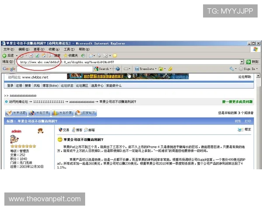Click the Forward arrow in the IE toolbar
Screen dimensions: 262x210
[22, 56]
